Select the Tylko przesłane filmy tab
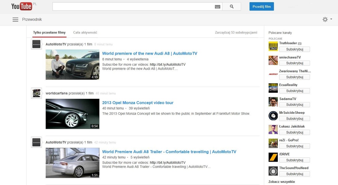Screen dimensions: 338x185 pos(49,33)
